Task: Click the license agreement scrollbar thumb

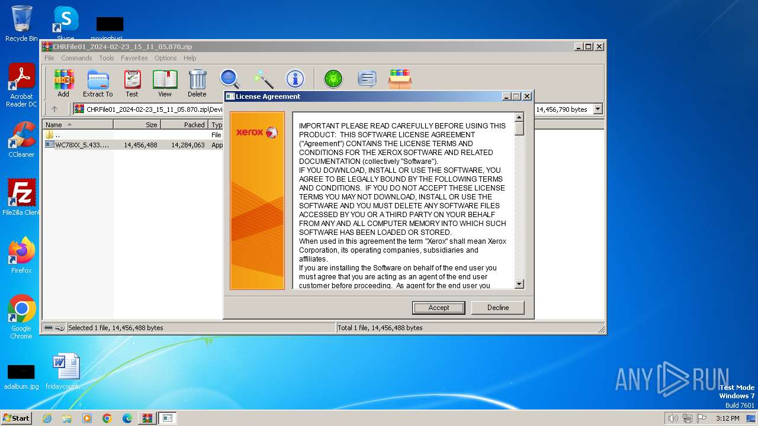Action: 519,128
